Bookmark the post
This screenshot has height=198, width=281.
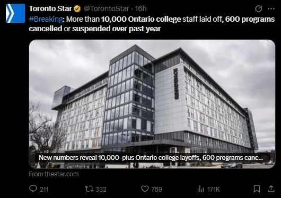click(257, 189)
